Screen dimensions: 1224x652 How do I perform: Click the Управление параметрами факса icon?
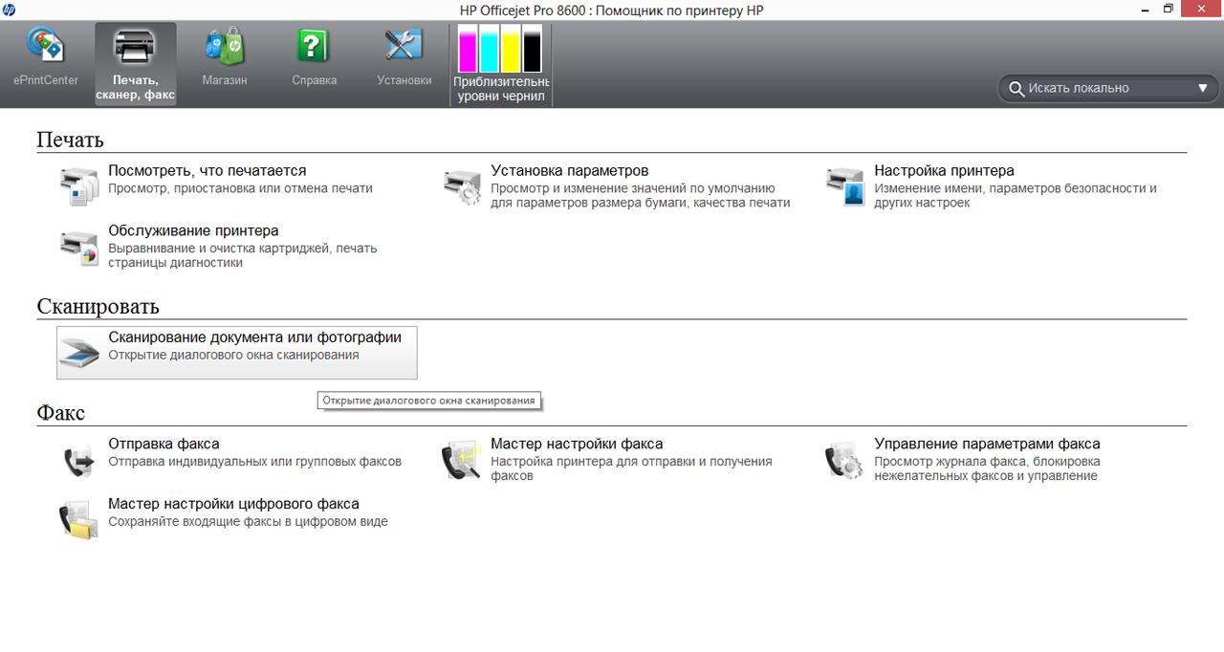click(844, 460)
